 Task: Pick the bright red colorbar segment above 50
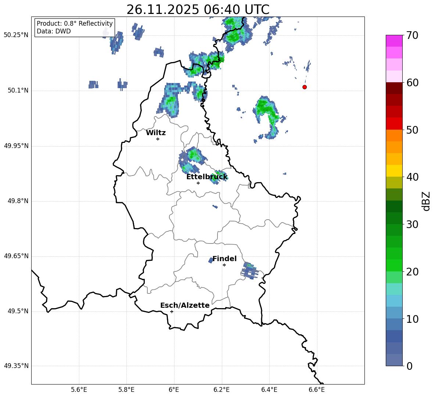[394, 123]
